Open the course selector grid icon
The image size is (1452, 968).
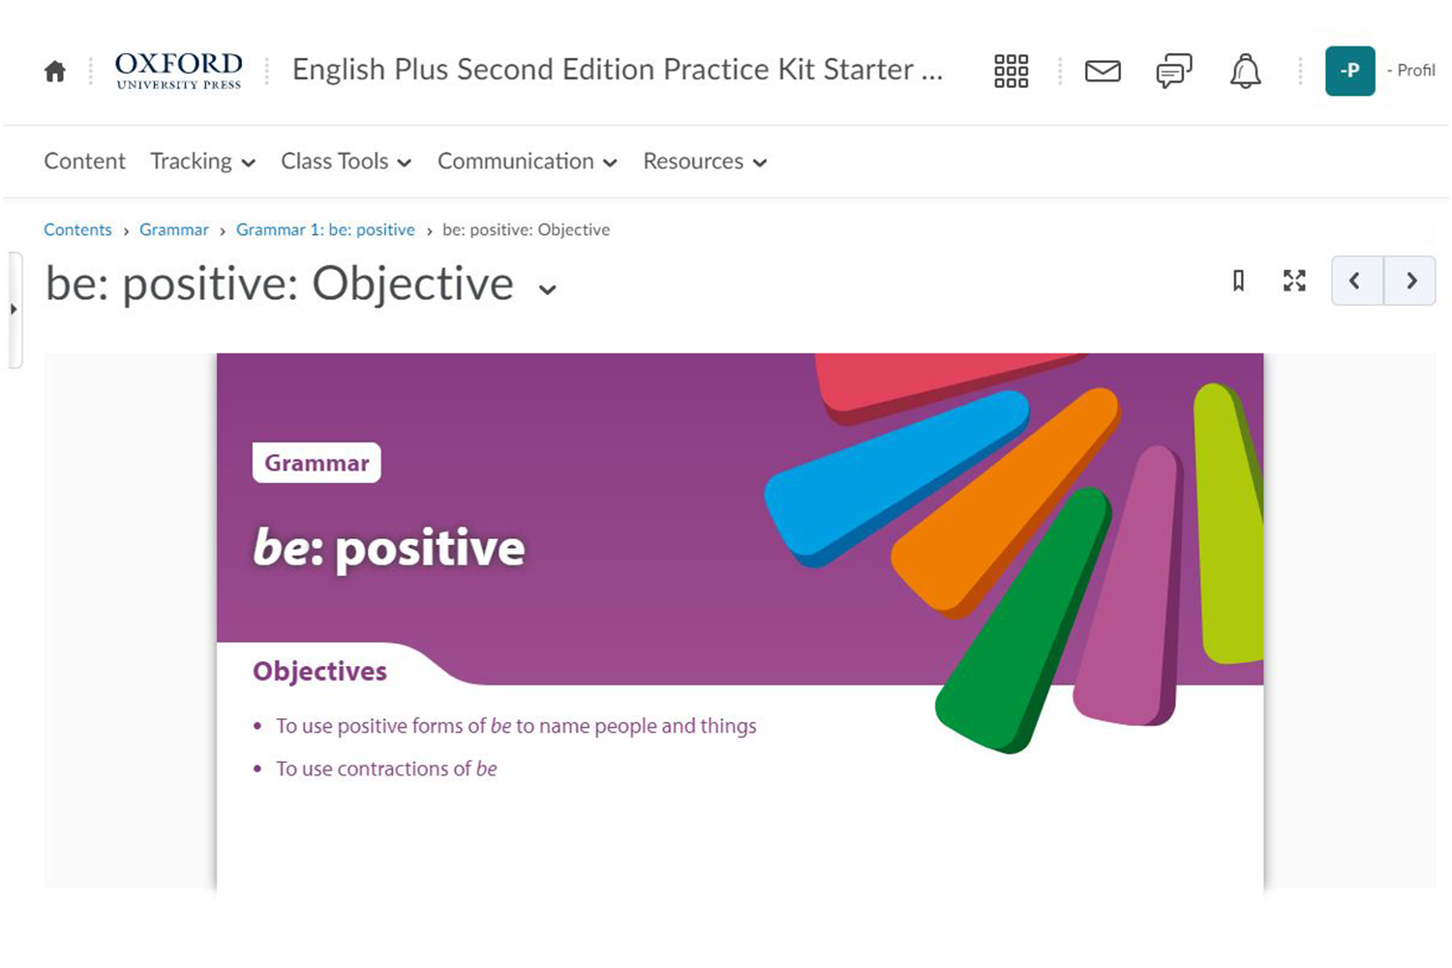pyautogui.click(x=1011, y=71)
